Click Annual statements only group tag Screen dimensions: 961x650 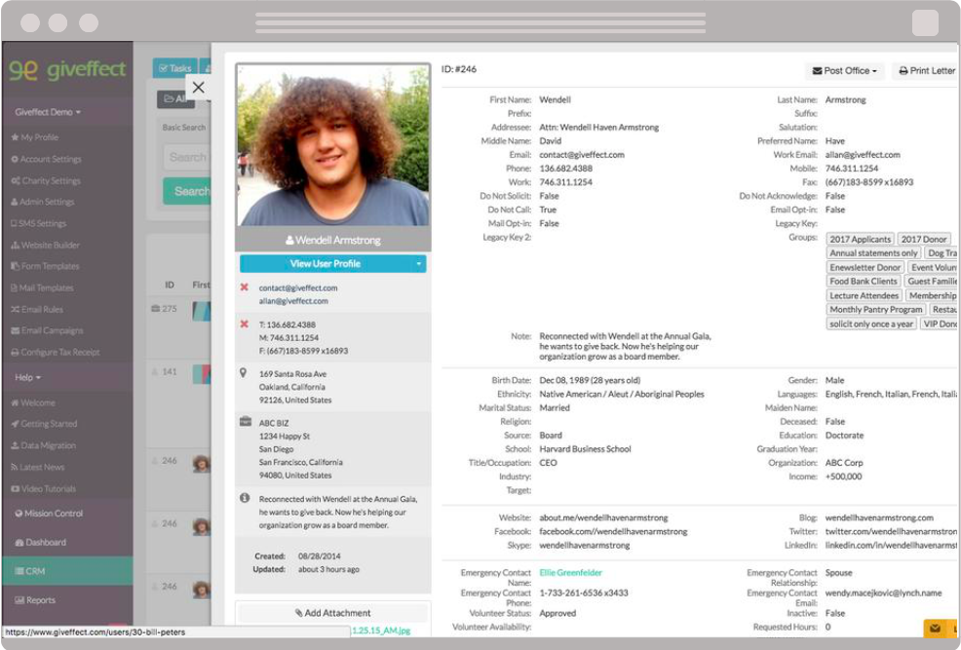click(873, 253)
